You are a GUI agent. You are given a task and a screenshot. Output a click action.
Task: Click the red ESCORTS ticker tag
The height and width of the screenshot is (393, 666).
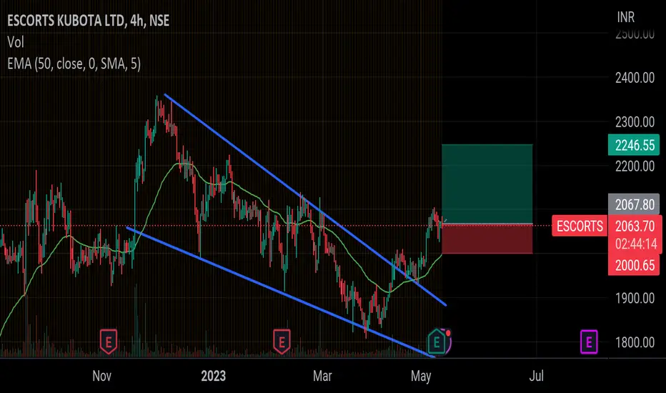point(580,226)
